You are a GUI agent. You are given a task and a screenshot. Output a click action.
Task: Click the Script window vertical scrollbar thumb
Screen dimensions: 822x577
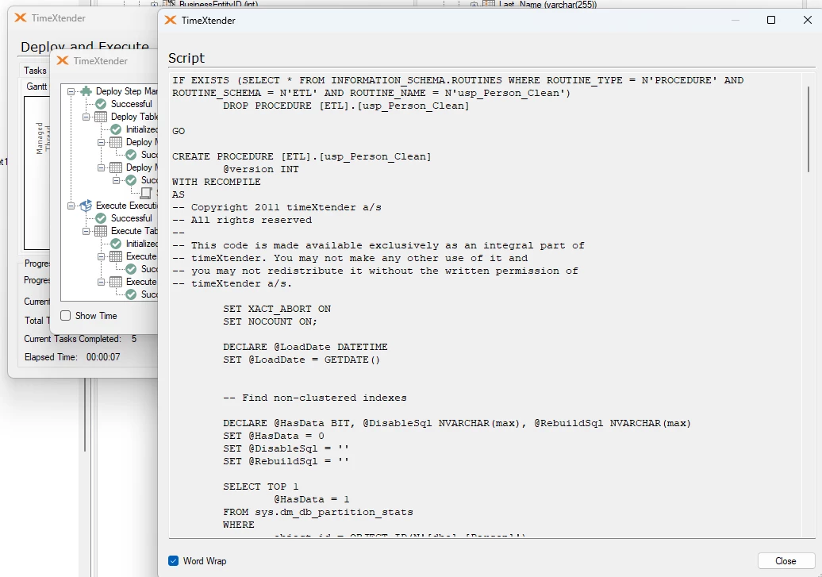tap(809, 129)
